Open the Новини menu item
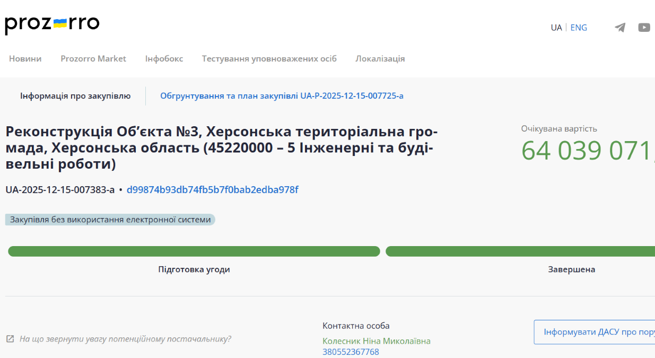The width and height of the screenshot is (655, 358). pos(25,58)
